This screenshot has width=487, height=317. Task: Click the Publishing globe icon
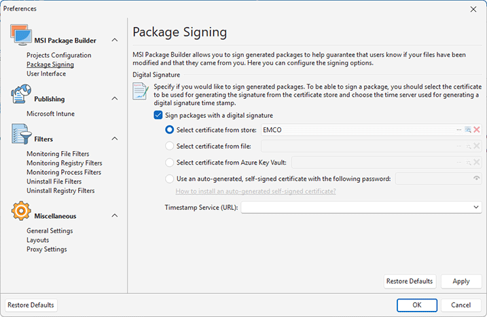(21, 94)
